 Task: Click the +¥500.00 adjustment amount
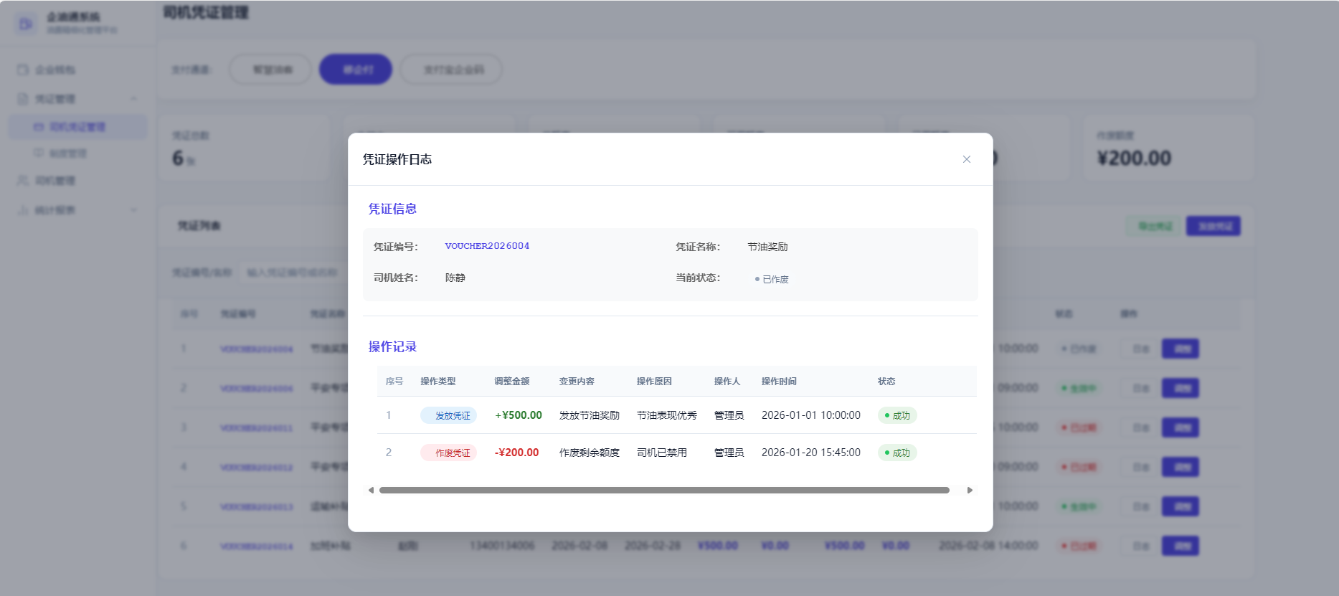519,415
